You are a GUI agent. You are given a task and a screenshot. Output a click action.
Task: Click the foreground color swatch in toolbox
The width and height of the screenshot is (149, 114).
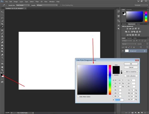pos(2,75)
